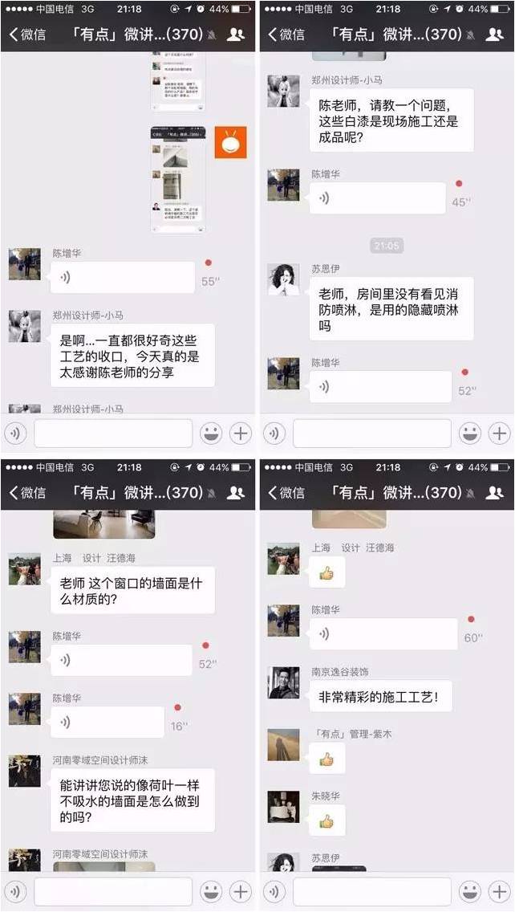Play 陈增华's 55-second voice message

coord(122,278)
